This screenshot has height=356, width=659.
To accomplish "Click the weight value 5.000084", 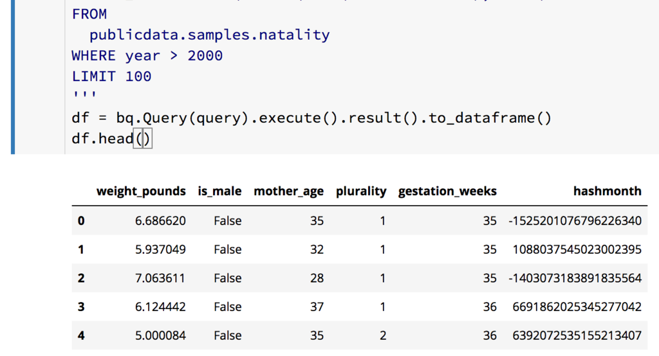I will [x=160, y=335].
